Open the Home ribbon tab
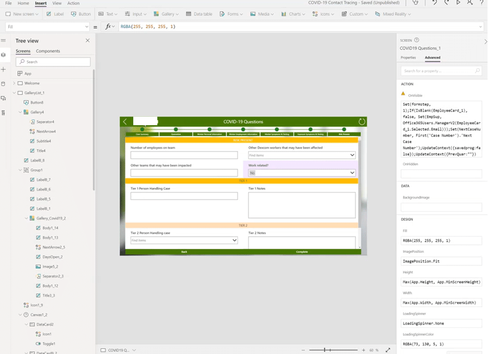Image resolution: width=488 pixels, height=354 pixels. click(23, 3)
